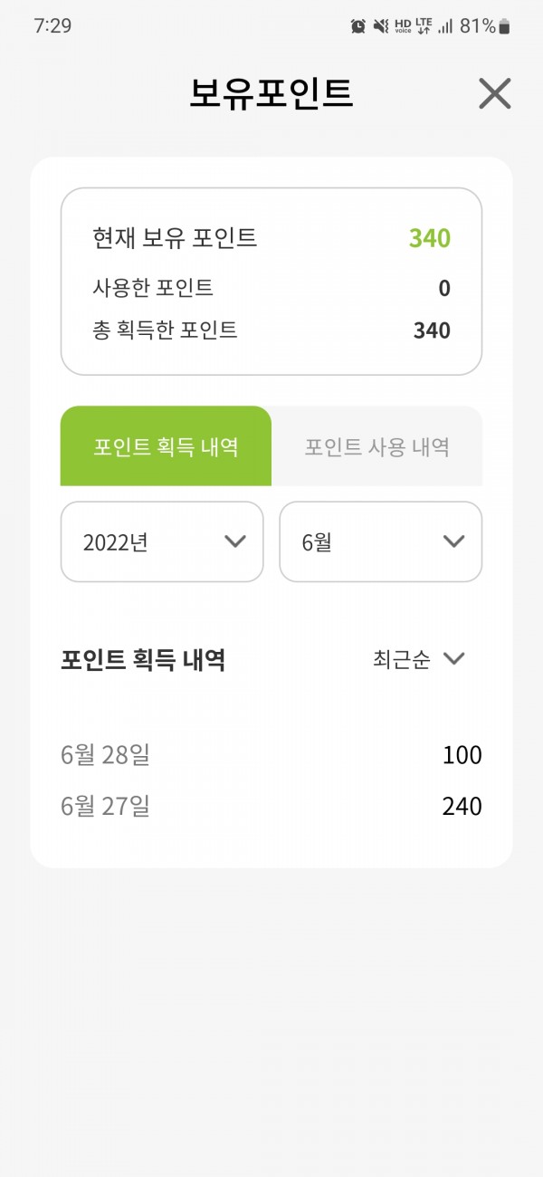
Task: Select the 6월 27일 point entry
Action: pyautogui.click(x=271, y=806)
